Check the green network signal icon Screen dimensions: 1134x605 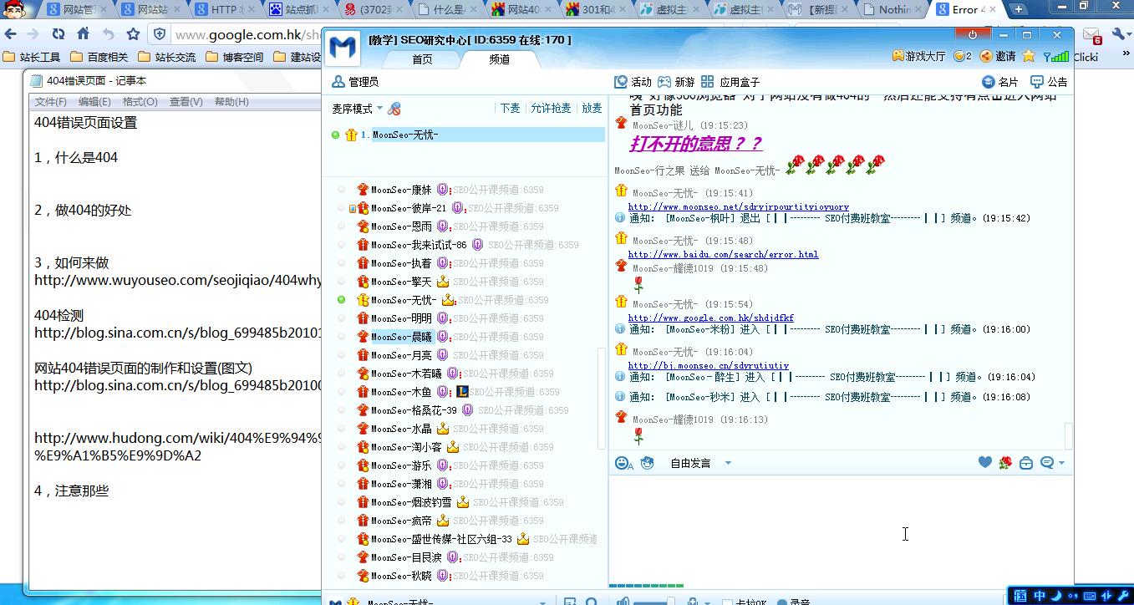coord(1057,56)
